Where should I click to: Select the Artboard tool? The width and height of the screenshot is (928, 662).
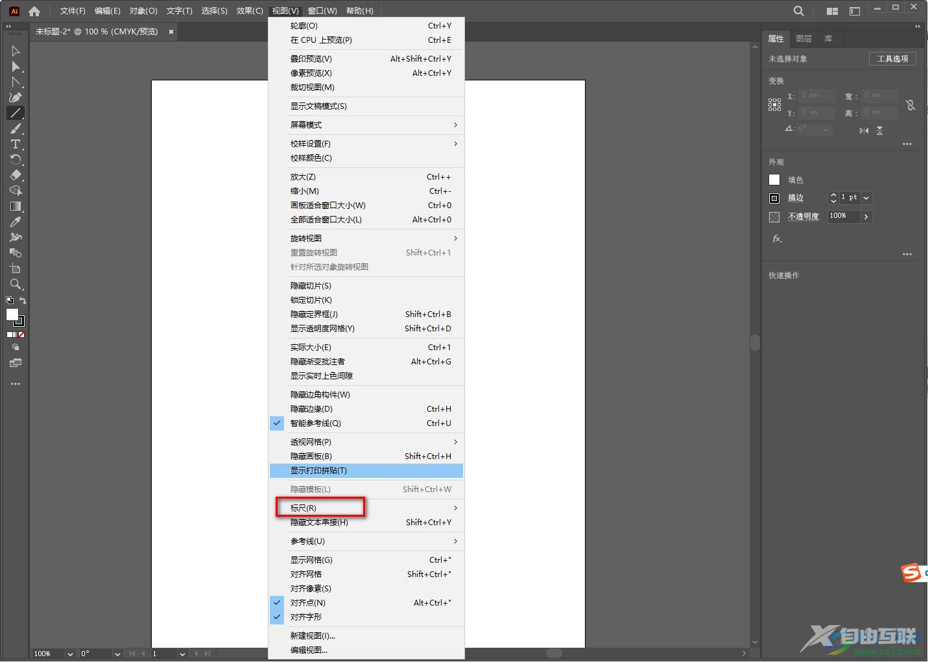(16, 268)
